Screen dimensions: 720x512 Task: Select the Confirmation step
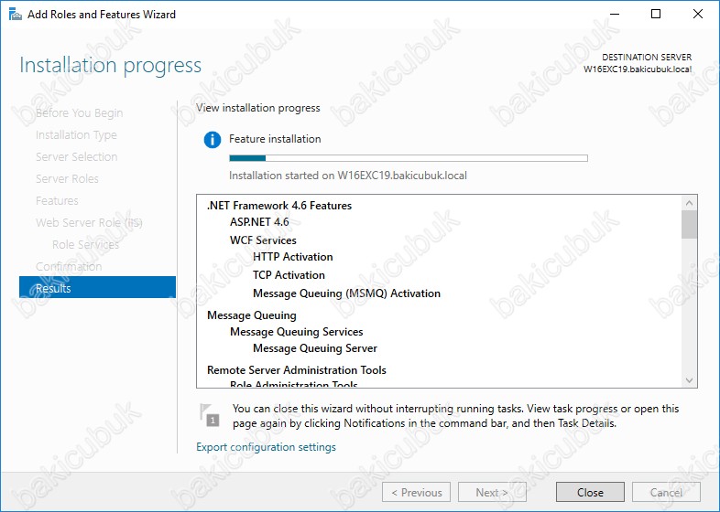coord(69,267)
